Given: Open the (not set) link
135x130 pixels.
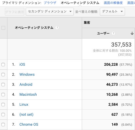Looking at the screenshot, I should [x=26, y=115].
